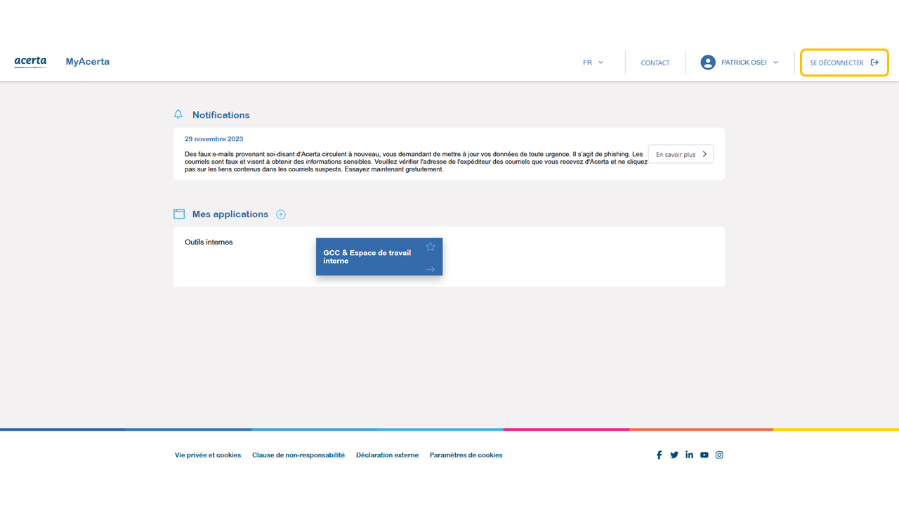Viewport: 899px width, 506px height.
Task: Click the Acerta logo
Action: pos(30,62)
